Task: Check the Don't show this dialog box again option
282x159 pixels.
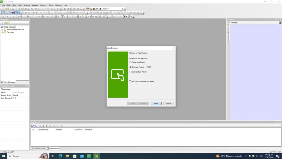Action: [x=130, y=81]
